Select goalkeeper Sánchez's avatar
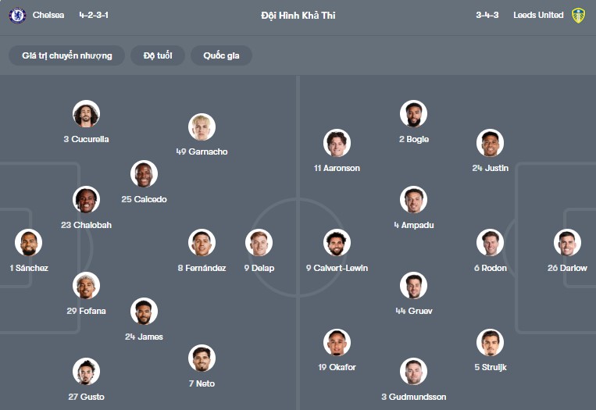 point(28,243)
